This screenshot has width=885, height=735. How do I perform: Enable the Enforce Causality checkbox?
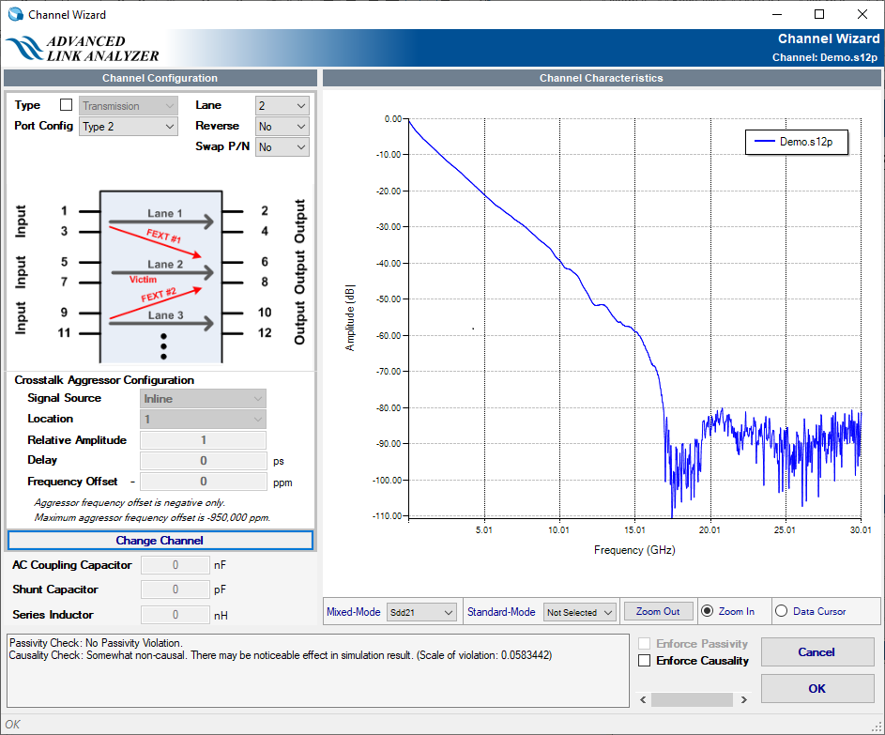click(x=645, y=661)
